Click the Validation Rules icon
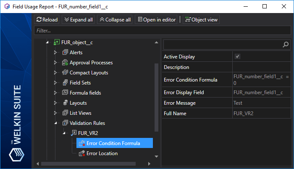The width and height of the screenshot is (294, 169). click(x=65, y=123)
